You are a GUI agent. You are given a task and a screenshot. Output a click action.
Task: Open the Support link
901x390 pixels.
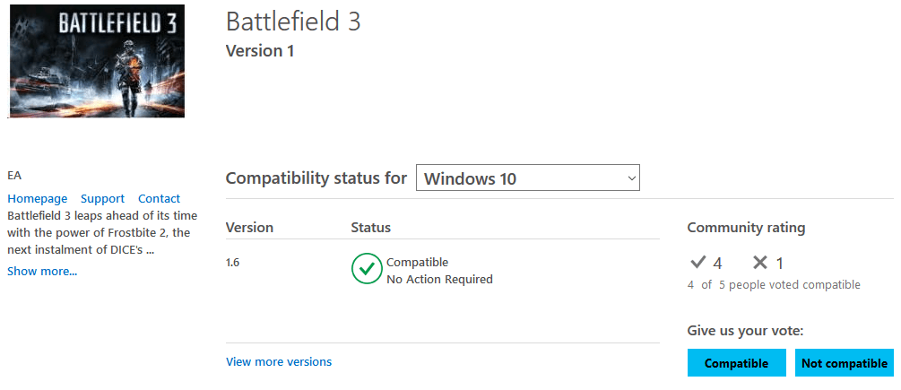(102, 199)
